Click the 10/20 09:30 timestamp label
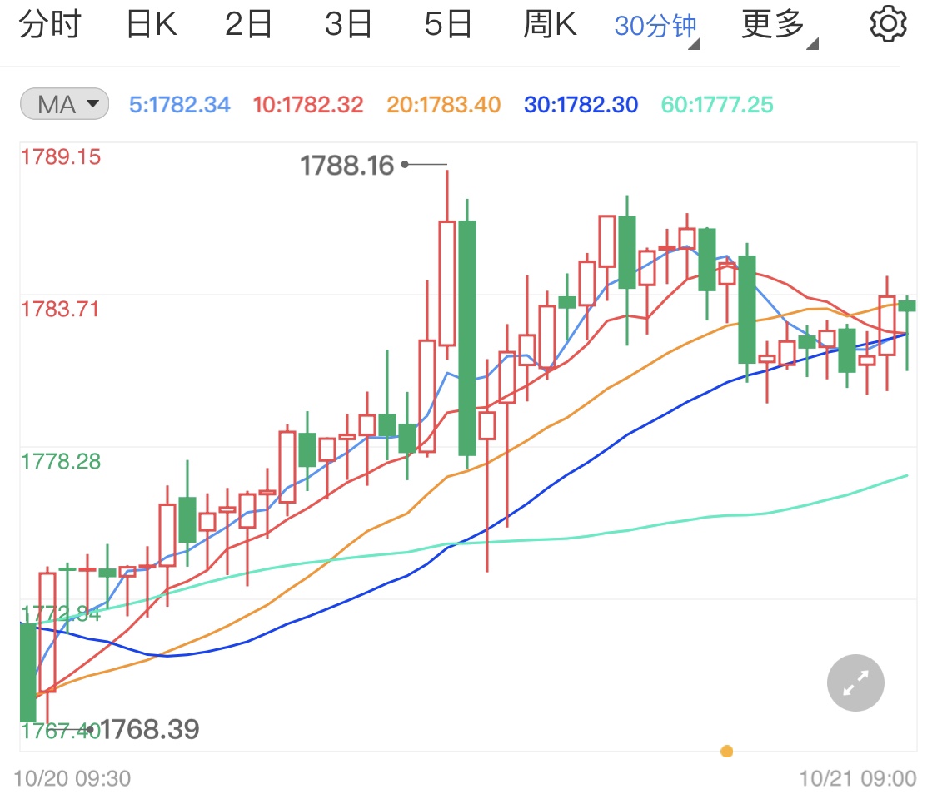The image size is (937, 809). [73, 779]
